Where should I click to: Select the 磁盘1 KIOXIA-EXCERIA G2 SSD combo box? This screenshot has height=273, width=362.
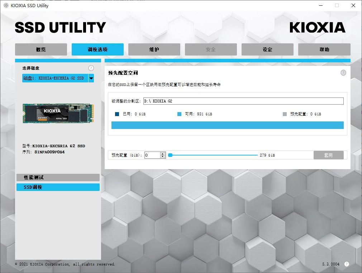[58, 78]
